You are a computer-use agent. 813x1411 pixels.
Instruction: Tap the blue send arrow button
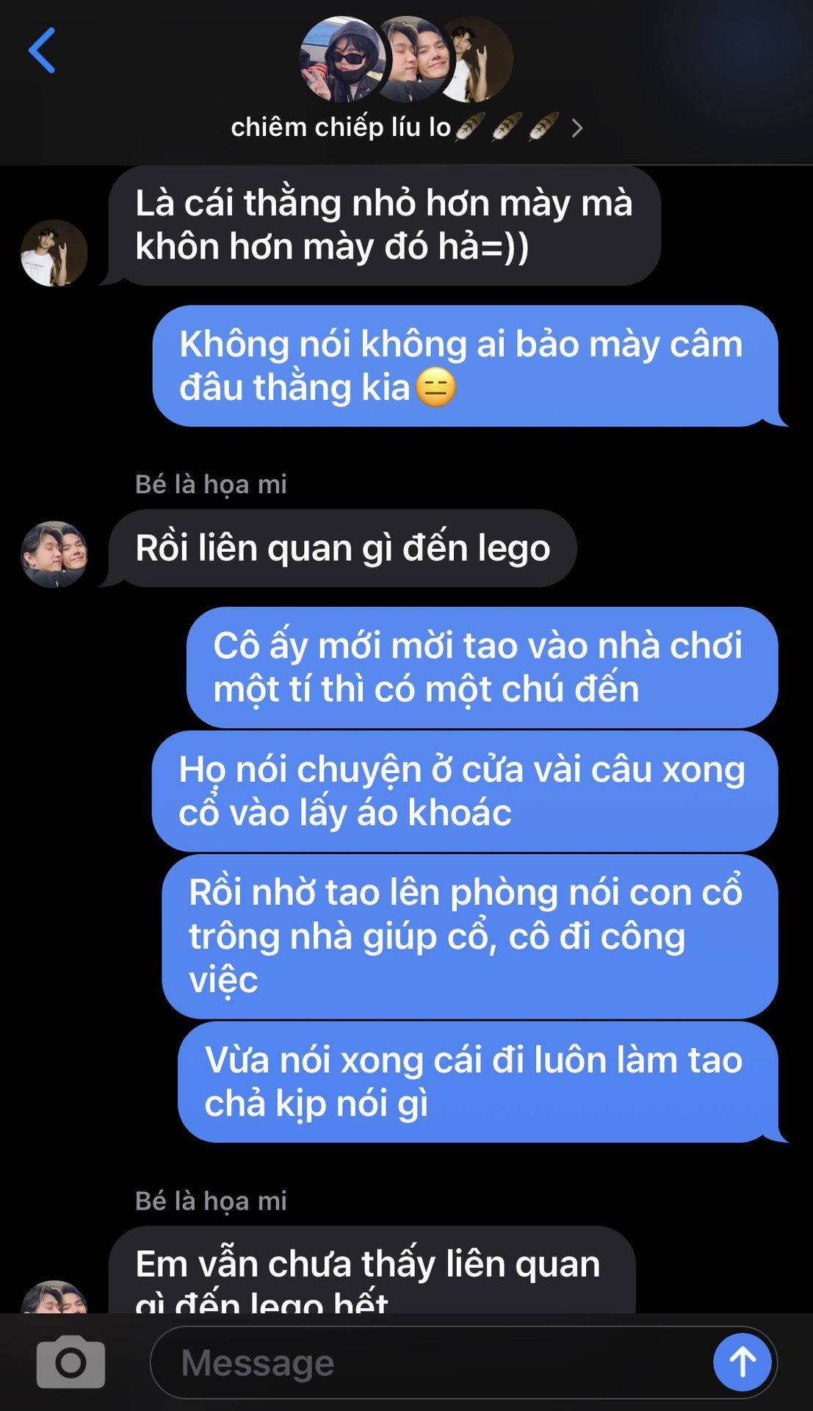[742, 1362]
